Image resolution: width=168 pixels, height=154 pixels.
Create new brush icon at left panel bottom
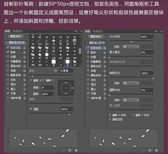(x=76, y=151)
